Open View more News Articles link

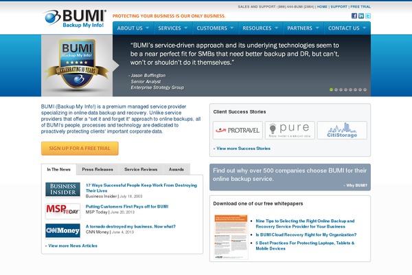[x=71, y=246]
